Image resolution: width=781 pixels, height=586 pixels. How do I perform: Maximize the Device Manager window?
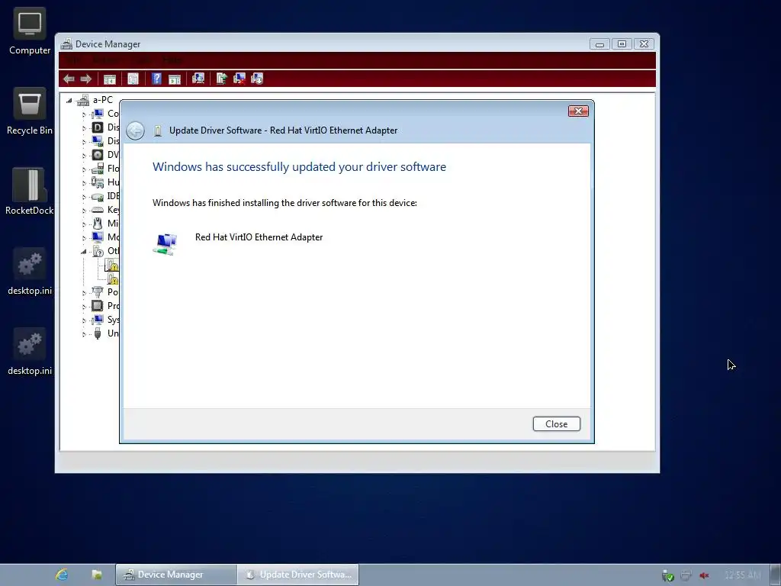(622, 43)
